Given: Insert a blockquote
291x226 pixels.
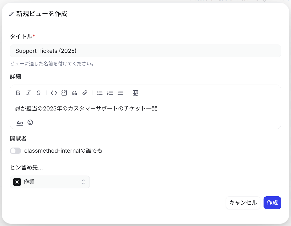Looking at the screenshot, I should [74, 93].
